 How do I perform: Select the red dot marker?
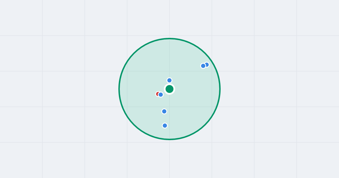click(158, 94)
